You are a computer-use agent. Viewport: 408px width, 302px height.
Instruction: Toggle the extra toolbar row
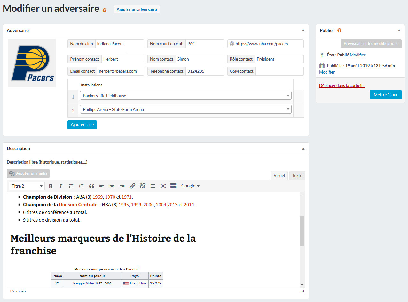173,186
